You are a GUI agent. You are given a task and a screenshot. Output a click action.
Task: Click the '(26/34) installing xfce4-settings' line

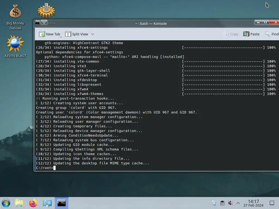tap(72, 47)
